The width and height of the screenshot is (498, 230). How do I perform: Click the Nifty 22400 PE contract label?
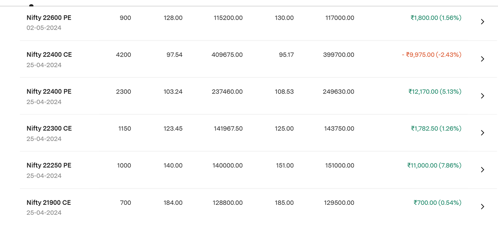click(49, 91)
